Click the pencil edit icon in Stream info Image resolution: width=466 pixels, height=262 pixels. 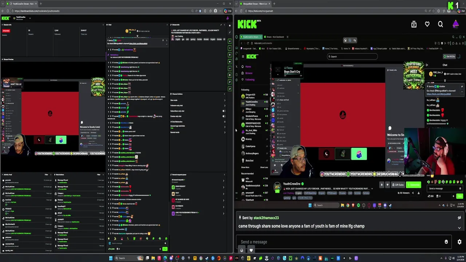click(x=221, y=25)
